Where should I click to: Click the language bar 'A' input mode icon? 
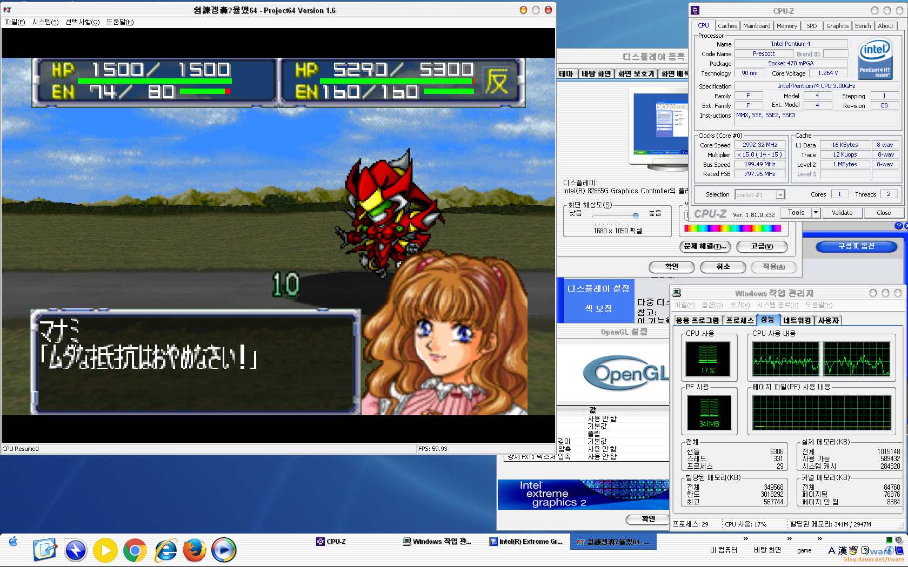point(831,551)
